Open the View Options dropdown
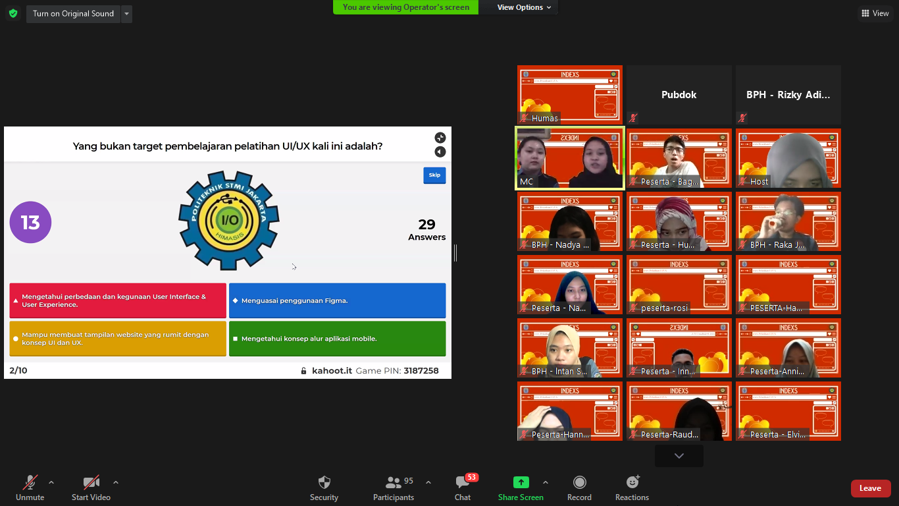This screenshot has width=899, height=506. (x=525, y=7)
